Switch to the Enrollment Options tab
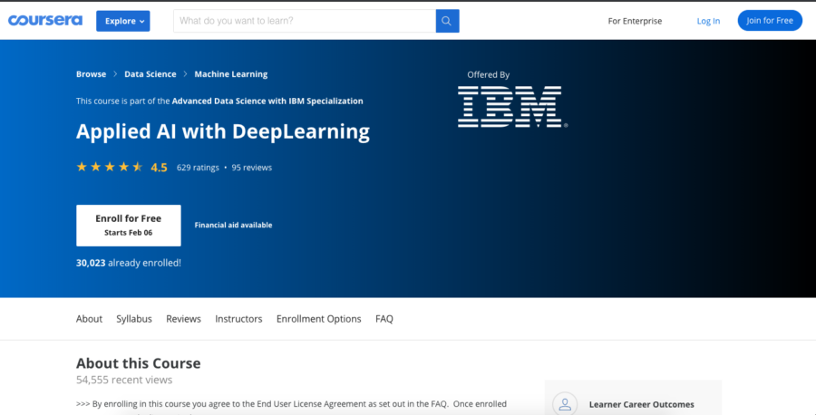This screenshot has height=415, width=816. pyautogui.click(x=318, y=319)
